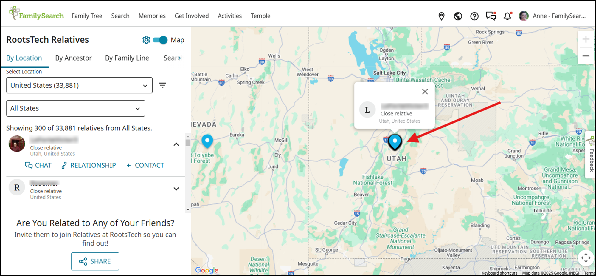Screen dimensions: 596x276
Task: View relationship to the Utah relative
Action: [x=89, y=165]
